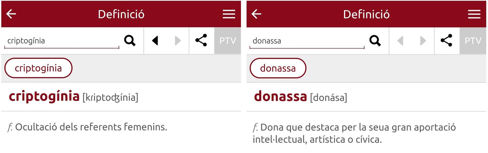The image size is (488, 153).
Task: Go back from the donassa definition screen
Action: [257, 14]
